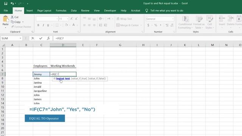Click the Middle Align icon

coord(89,19)
